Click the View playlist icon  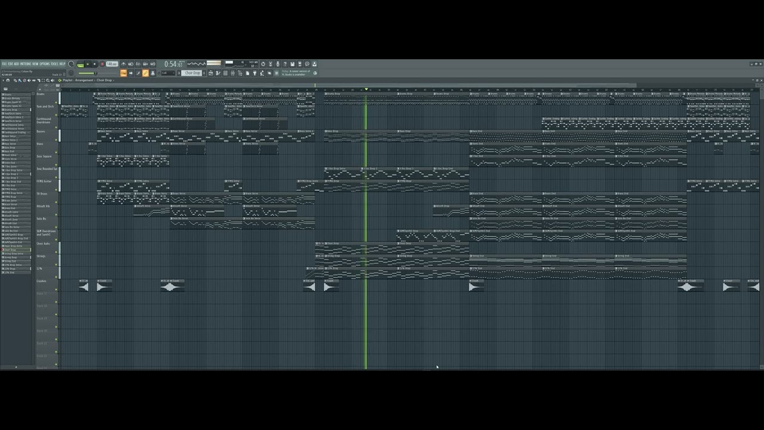click(211, 73)
